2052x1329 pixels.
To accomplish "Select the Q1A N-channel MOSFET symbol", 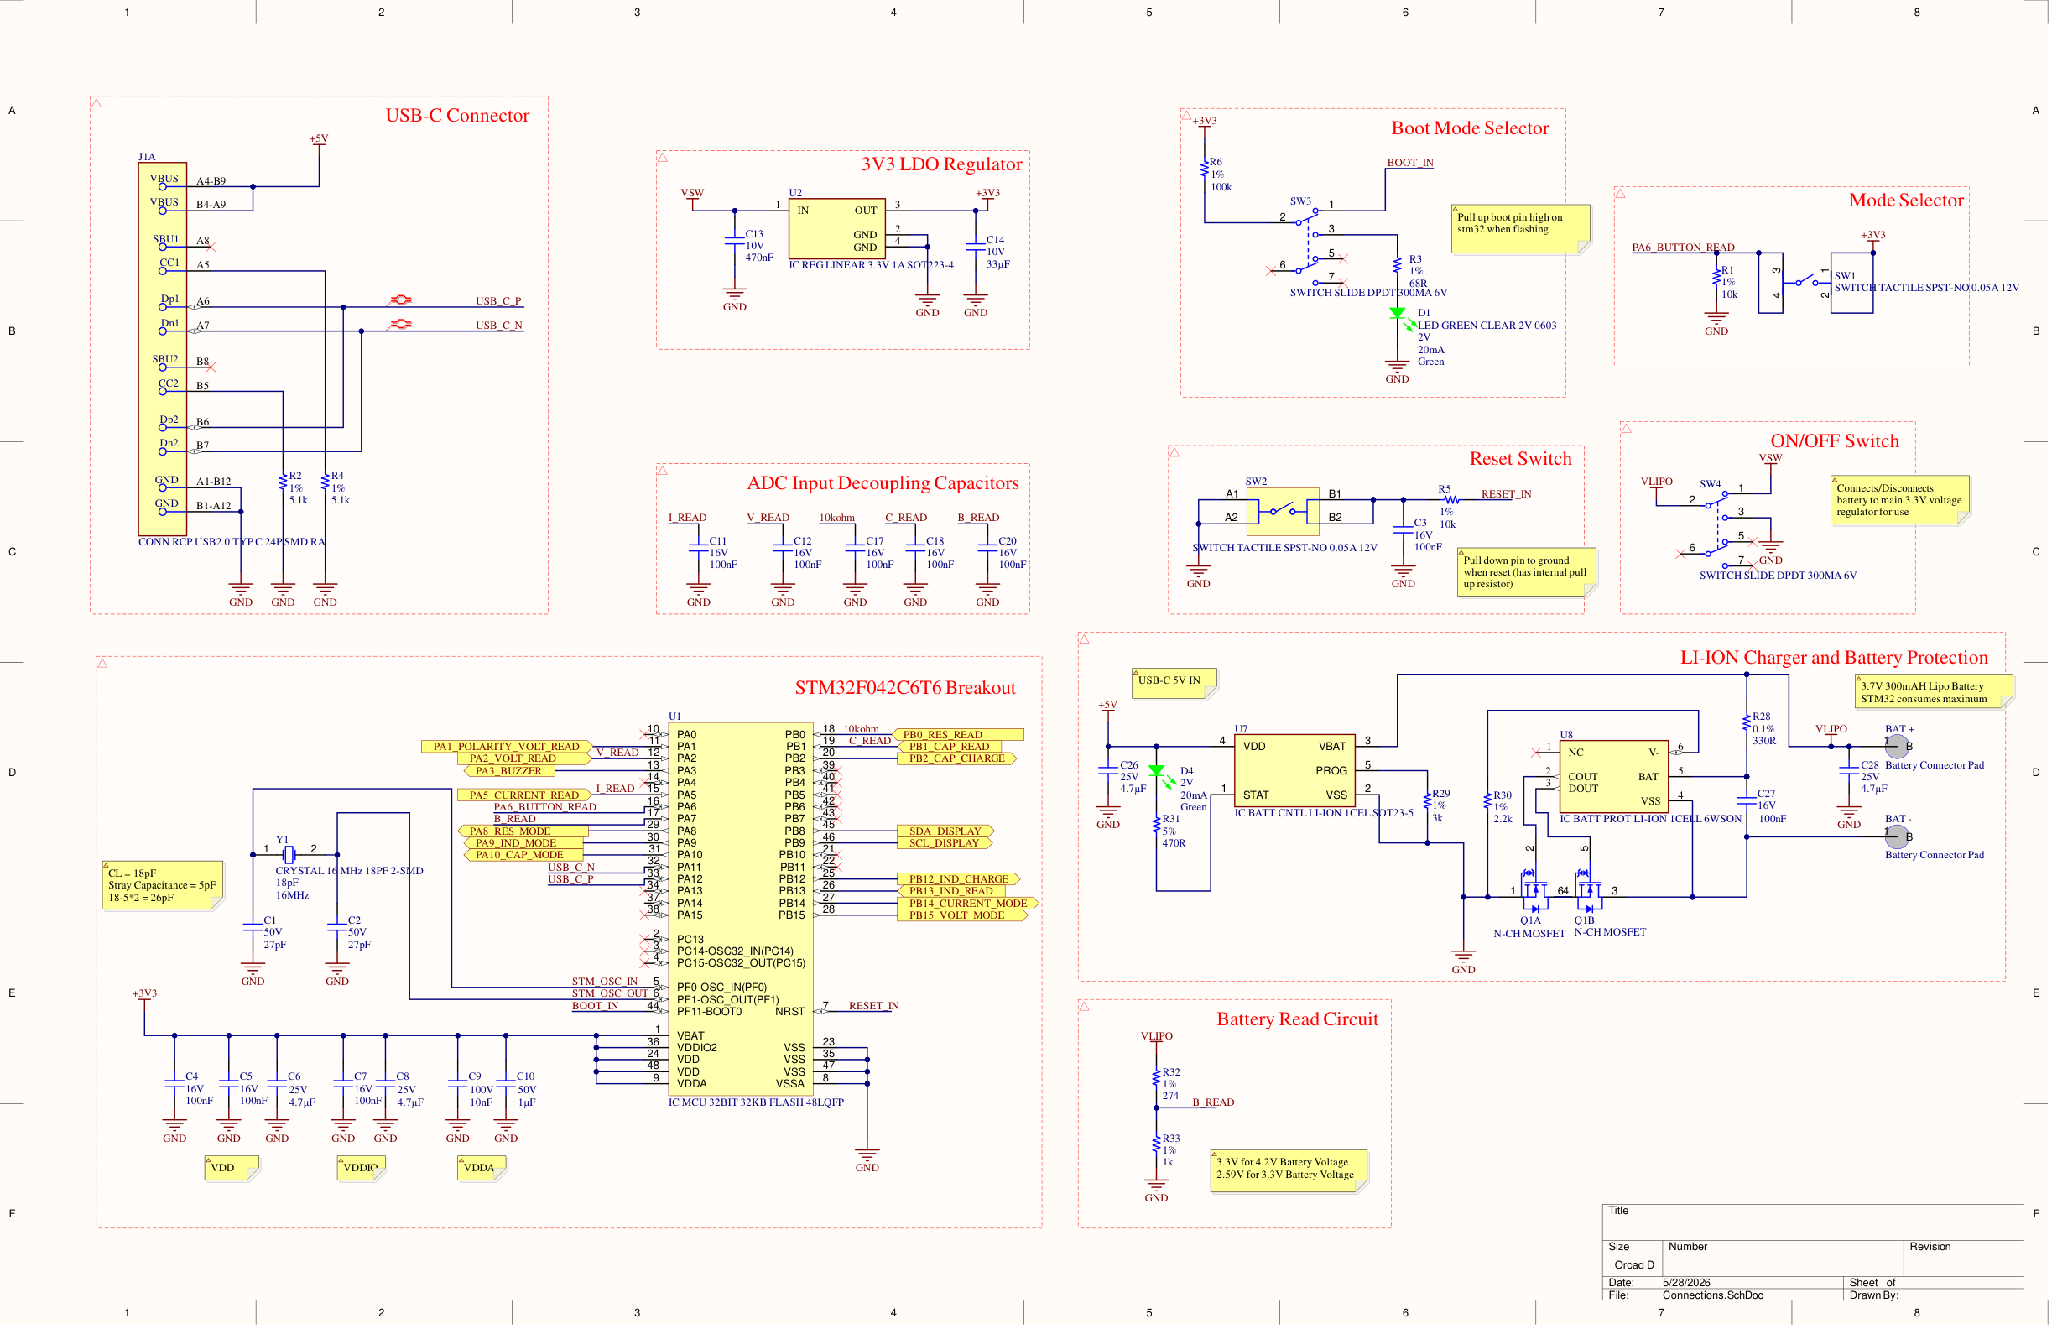I will pos(1534,891).
